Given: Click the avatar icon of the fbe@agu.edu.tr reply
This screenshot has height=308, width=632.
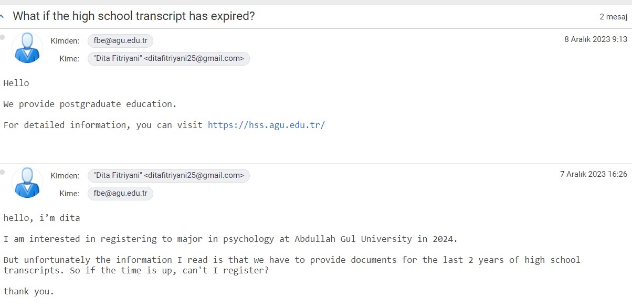Looking at the screenshot, I should point(27,48).
